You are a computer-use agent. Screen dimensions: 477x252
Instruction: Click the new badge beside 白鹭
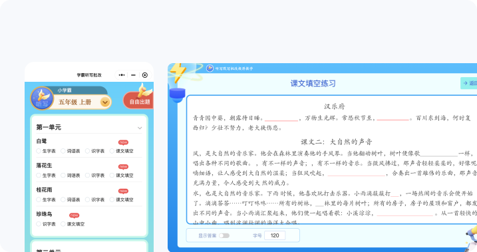[123, 142]
